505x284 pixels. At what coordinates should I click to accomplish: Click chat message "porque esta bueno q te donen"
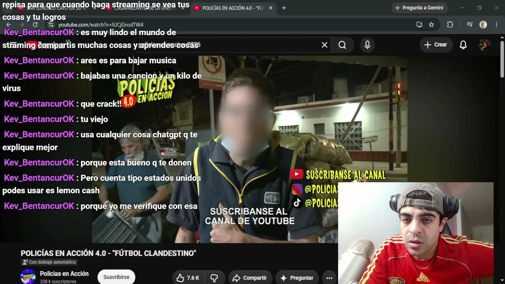point(136,163)
